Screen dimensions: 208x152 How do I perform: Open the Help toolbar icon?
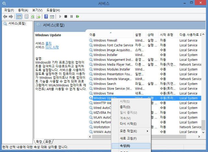(x=46, y=17)
